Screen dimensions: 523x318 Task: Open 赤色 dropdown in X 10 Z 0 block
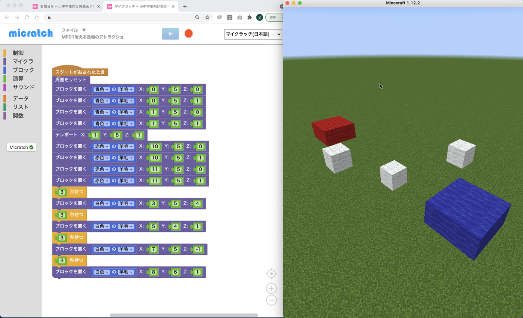102,146
